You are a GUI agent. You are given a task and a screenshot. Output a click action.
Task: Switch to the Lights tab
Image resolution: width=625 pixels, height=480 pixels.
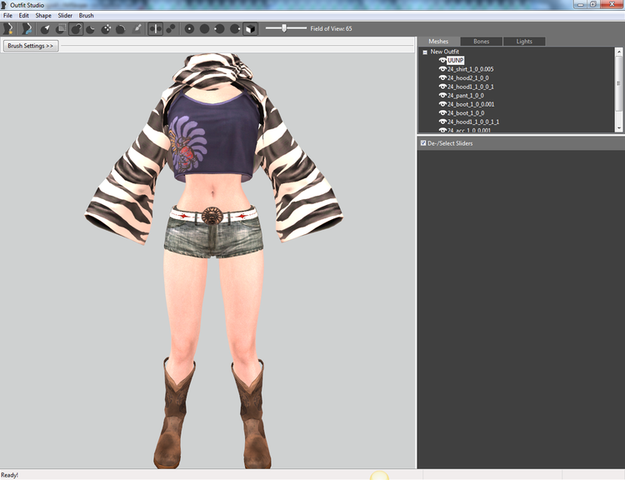pos(524,42)
